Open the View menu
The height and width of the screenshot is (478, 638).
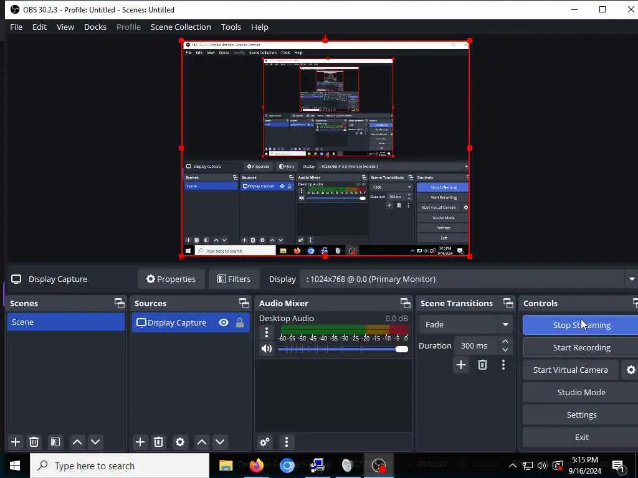[x=65, y=27]
